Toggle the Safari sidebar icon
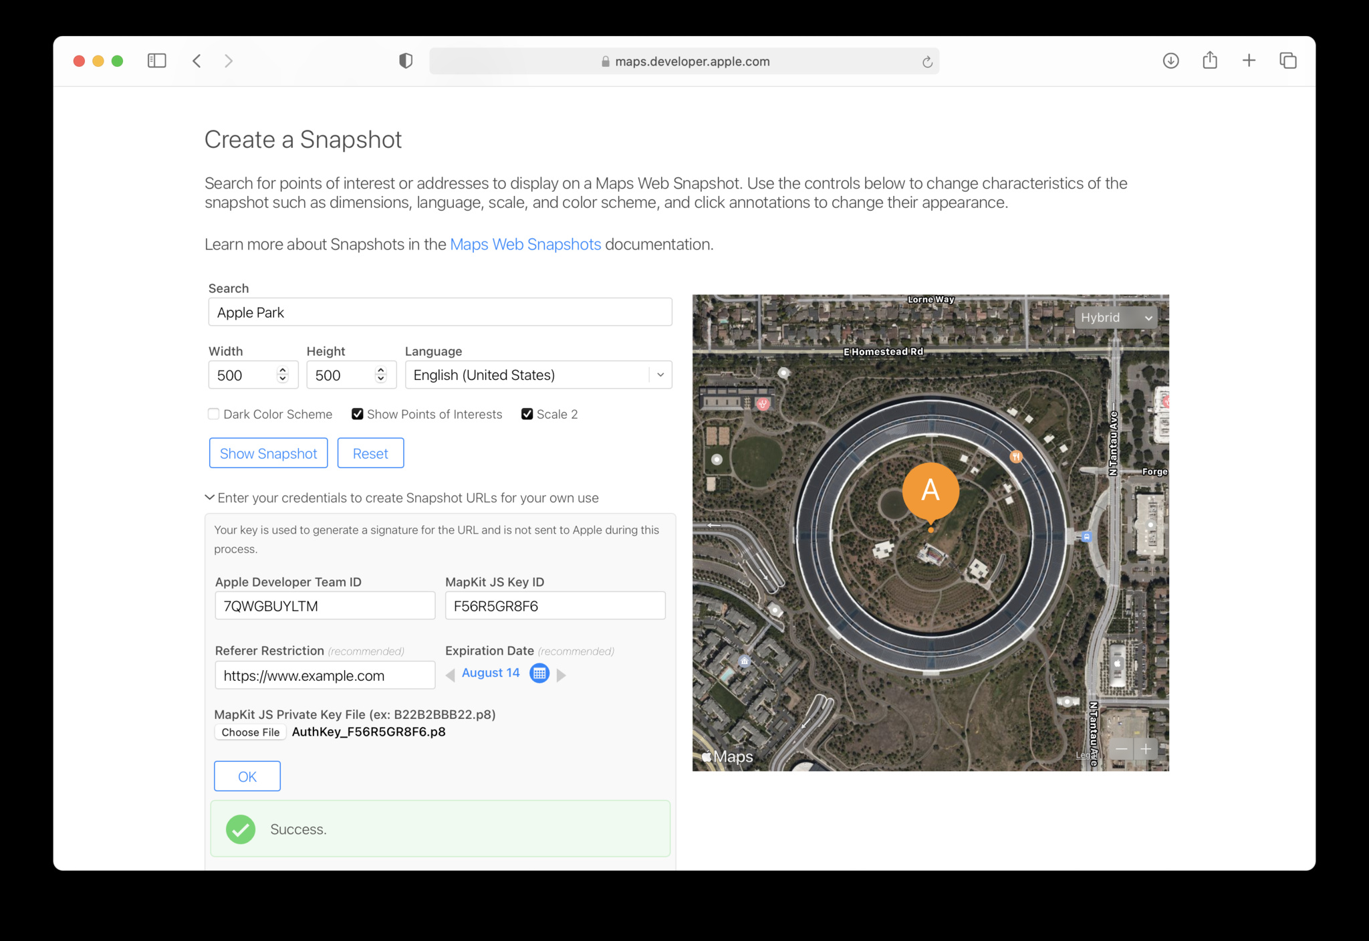 [156, 61]
